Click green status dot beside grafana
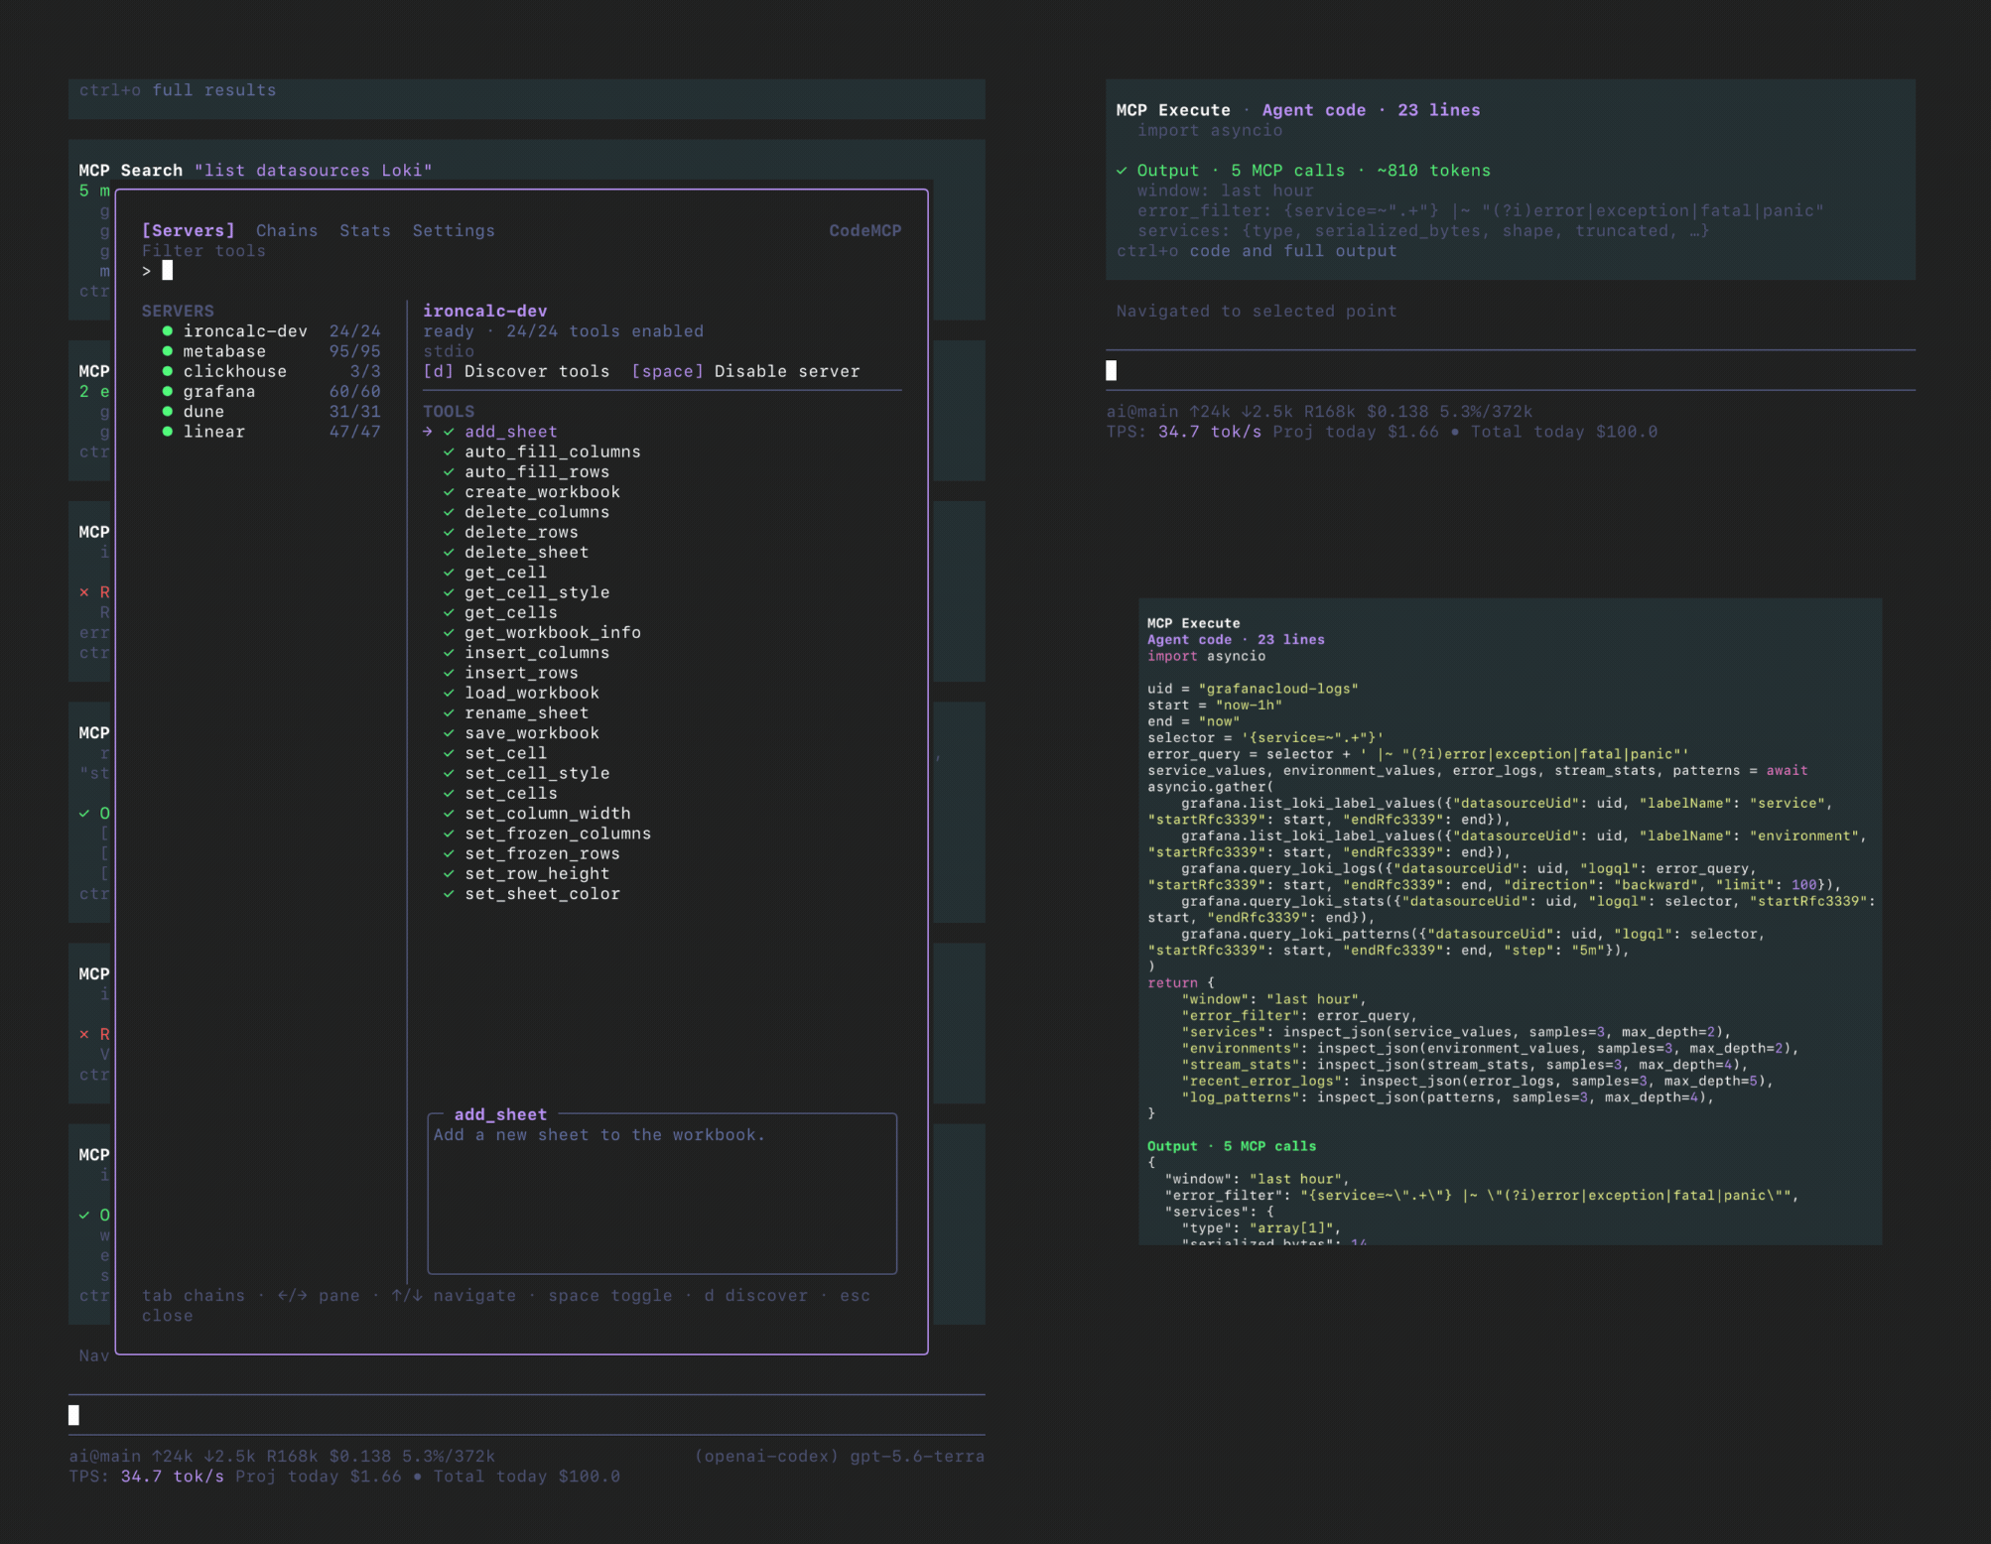Viewport: 1991px width, 1544px height. [x=167, y=391]
